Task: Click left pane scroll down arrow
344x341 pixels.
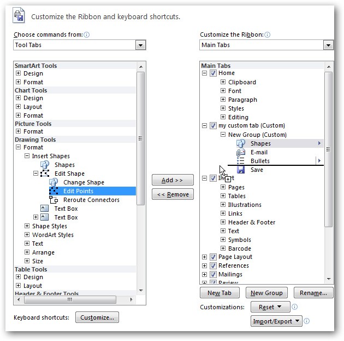Action: coord(141,291)
